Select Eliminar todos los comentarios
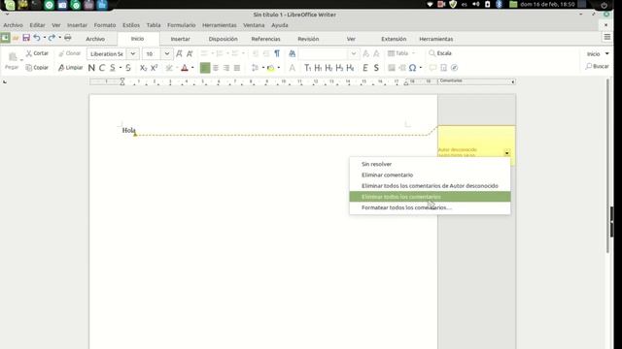The height and width of the screenshot is (349, 622). coord(430,197)
